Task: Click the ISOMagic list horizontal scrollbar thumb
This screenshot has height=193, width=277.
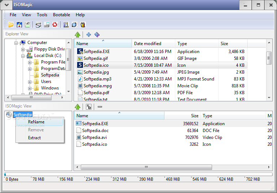Action: 146,167
